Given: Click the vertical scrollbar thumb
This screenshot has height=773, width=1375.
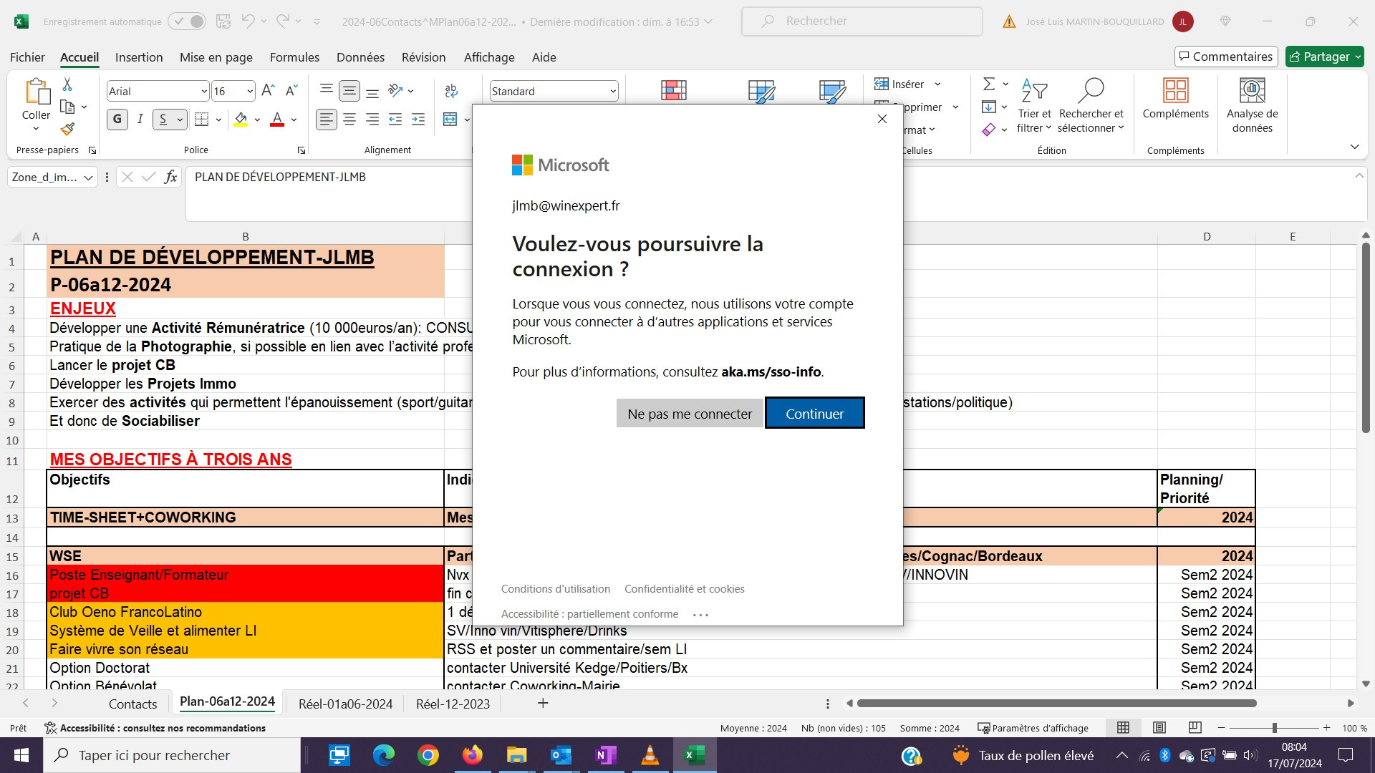Looking at the screenshot, I should 1366,336.
